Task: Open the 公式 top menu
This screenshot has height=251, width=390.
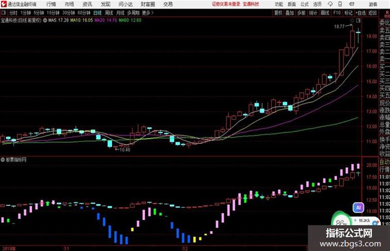Action: [305, 4]
